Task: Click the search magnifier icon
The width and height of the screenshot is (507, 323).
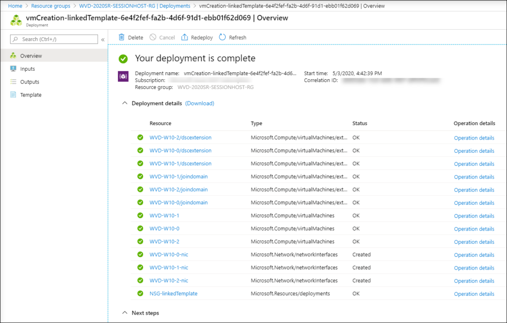Action: coord(15,39)
